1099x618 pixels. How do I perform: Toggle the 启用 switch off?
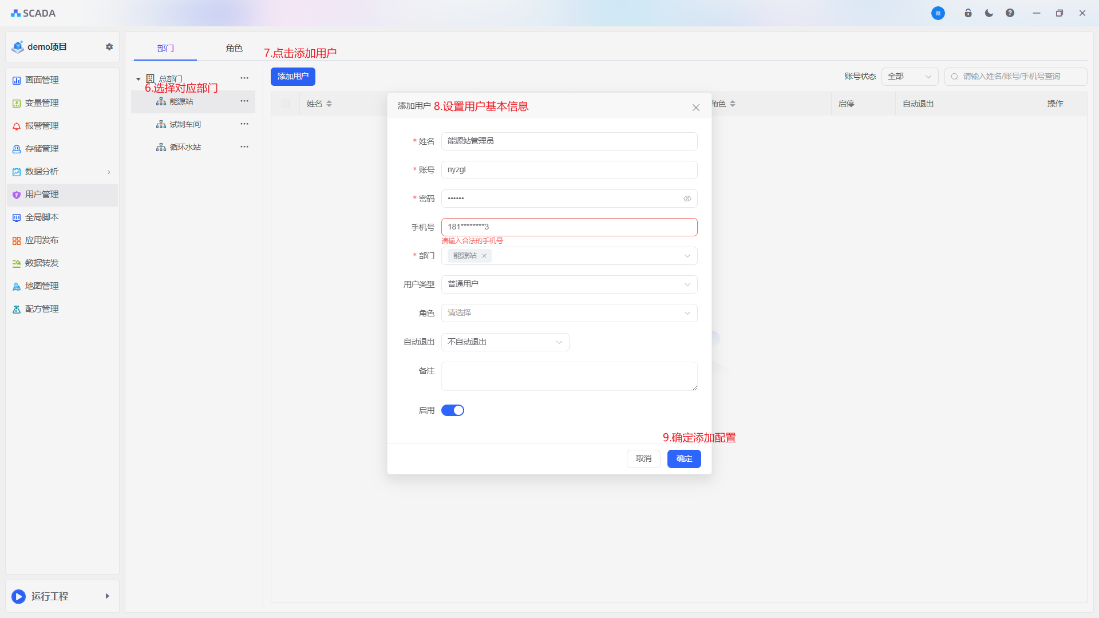pyautogui.click(x=452, y=410)
